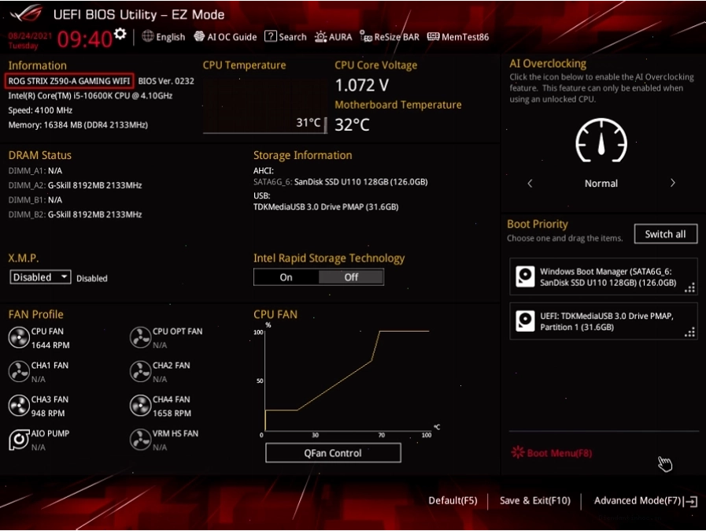706x531 pixels.
Task: Select Windows Boot Manager boot entry
Action: 604,277
